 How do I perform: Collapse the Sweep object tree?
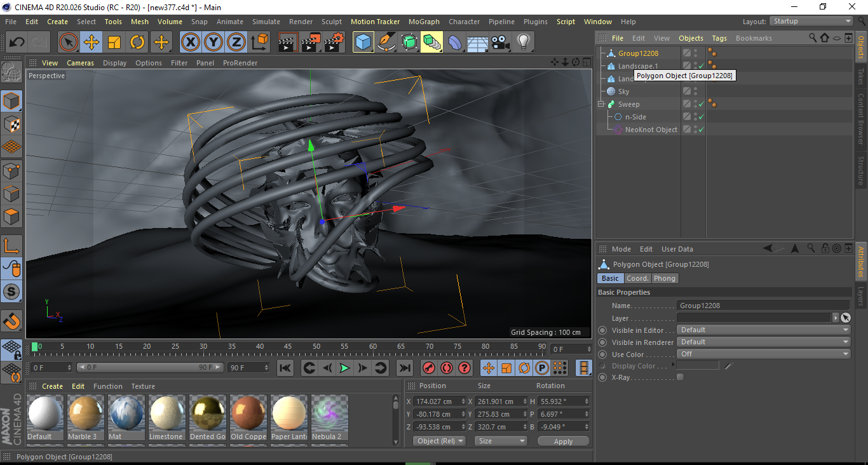coord(601,104)
